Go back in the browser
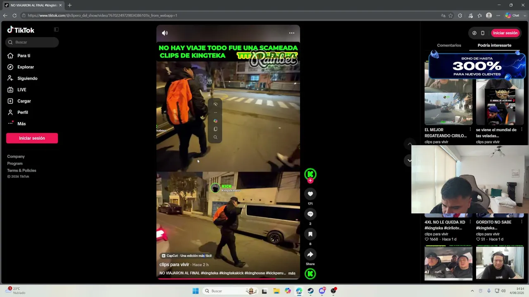 pyautogui.click(x=5, y=15)
